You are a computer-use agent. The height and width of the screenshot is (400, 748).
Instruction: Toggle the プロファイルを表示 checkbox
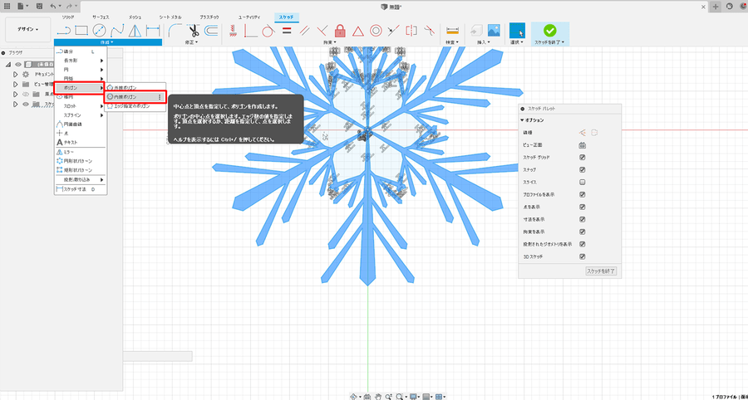coord(582,195)
